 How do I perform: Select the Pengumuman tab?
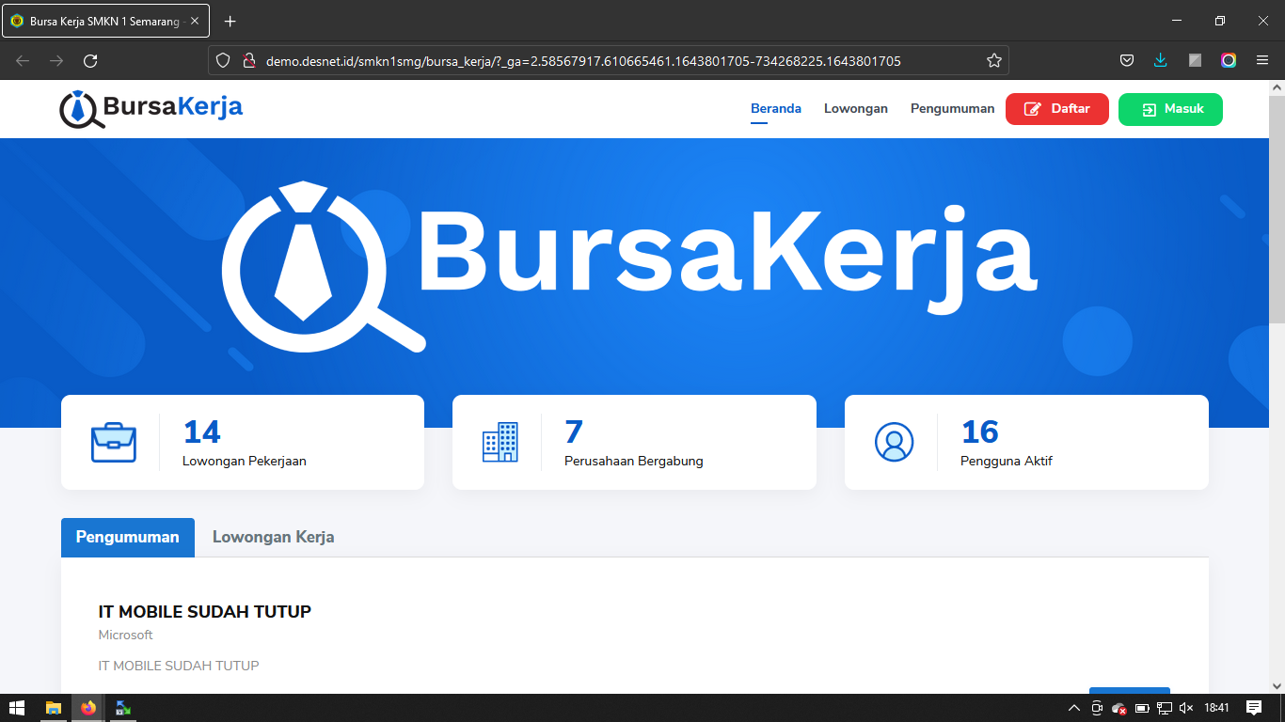[x=128, y=538]
